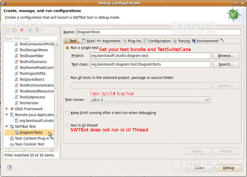Image resolution: width=247 pixels, height=177 pixels.
Task: Click the JUnit icon beside TestDesignStress
Action: (16, 50)
